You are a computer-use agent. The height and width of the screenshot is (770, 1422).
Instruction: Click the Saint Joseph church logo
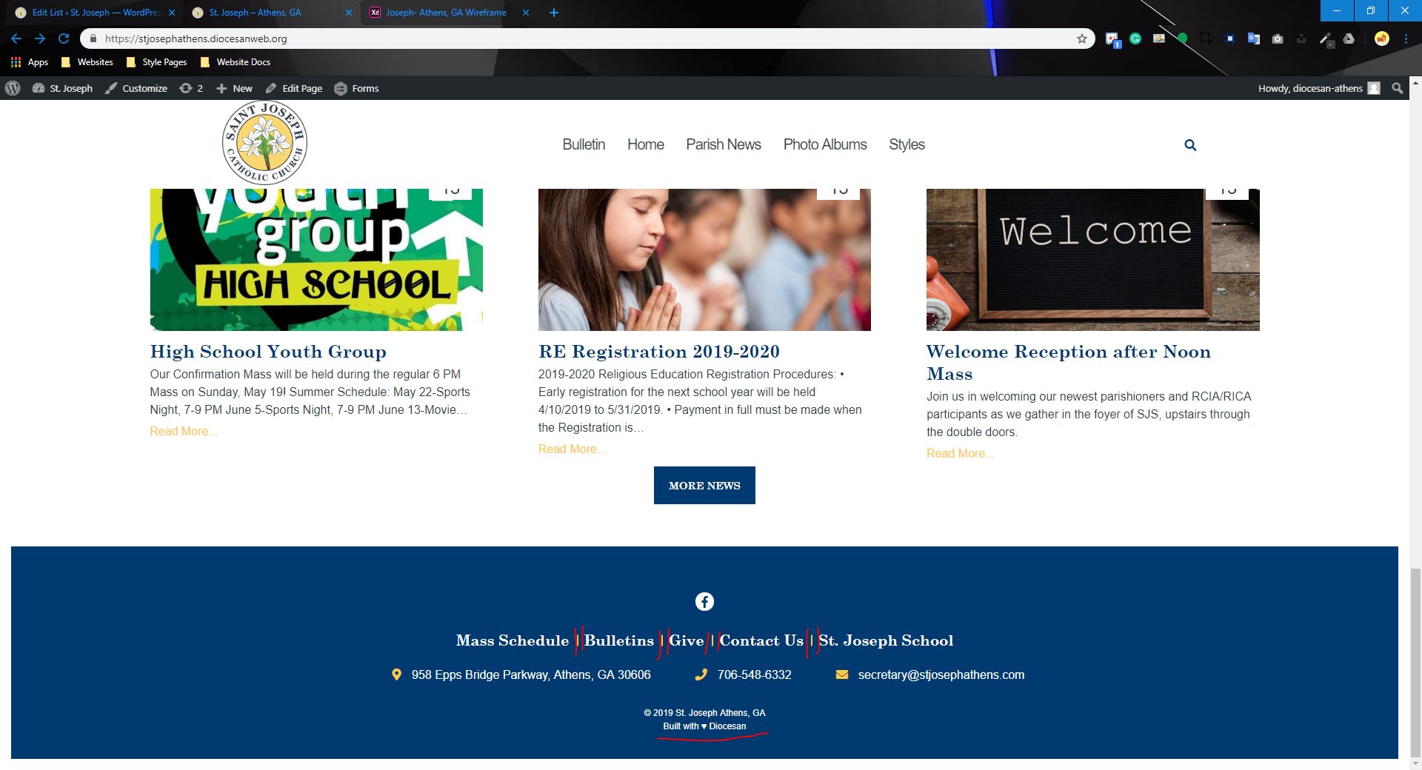(264, 142)
